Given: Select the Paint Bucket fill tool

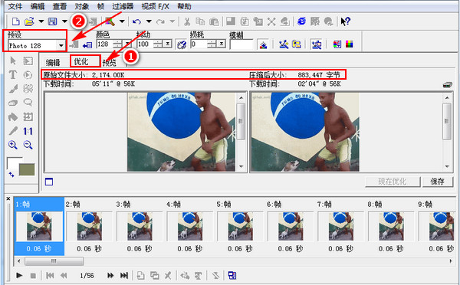Looking at the screenshot, I should click(13, 117).
